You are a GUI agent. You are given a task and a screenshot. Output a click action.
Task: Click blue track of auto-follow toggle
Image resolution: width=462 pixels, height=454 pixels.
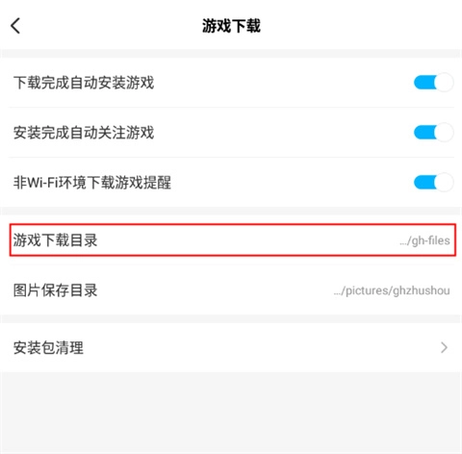424,133
